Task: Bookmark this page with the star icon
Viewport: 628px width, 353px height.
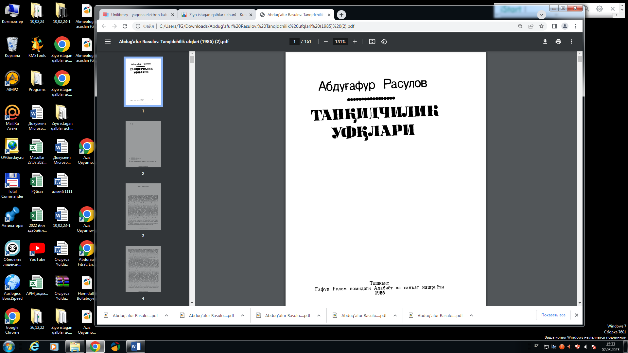Action: tap(542, 26)
